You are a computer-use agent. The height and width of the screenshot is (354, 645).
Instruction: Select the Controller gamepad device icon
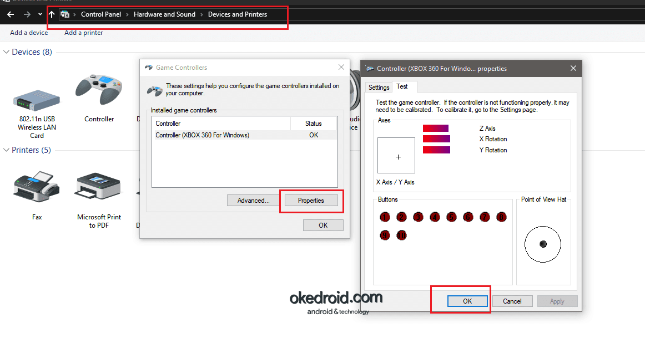click(99, 90)
